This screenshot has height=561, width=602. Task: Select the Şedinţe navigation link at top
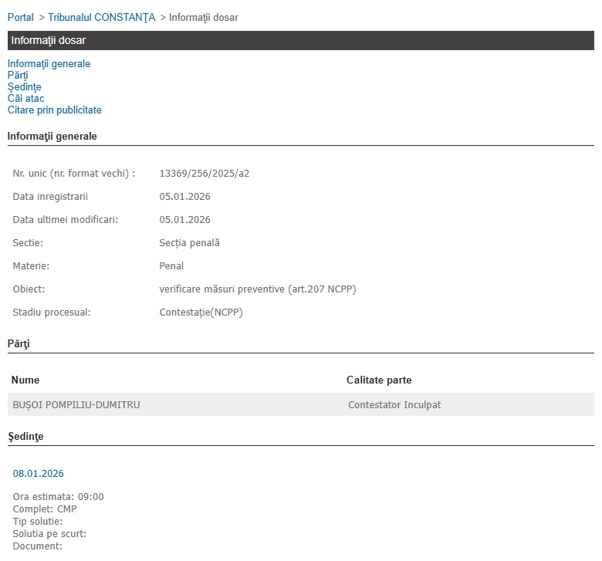click(24, 87)
